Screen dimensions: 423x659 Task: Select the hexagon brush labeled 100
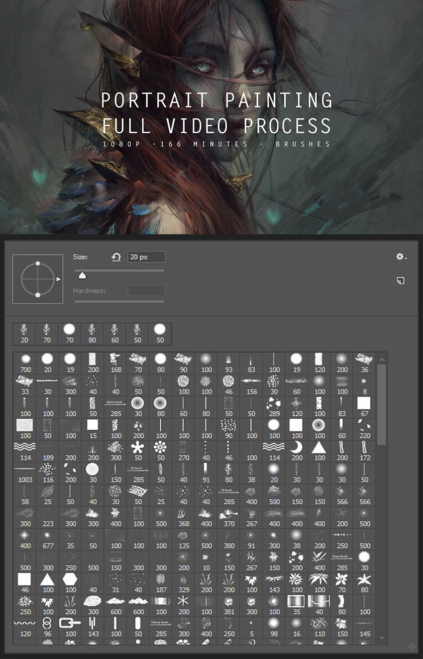(x=70, y=583)
